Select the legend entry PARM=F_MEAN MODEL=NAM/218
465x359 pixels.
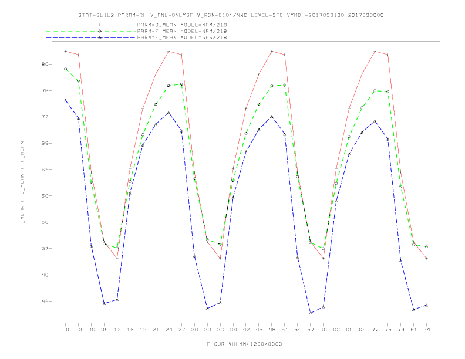click(x=182, y=31)
